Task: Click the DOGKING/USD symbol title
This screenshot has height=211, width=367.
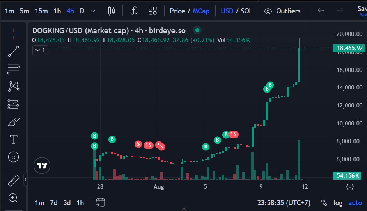Action: (109, 31)
